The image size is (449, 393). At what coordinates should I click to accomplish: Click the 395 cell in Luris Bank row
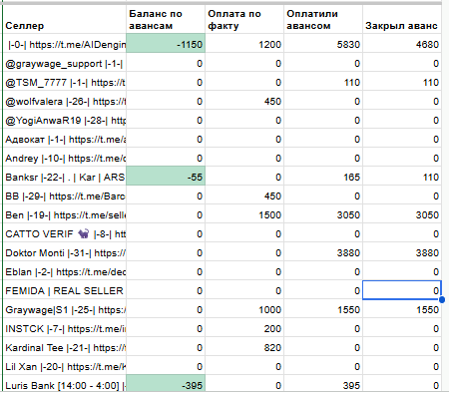pyautogui.click(x=323, y=383)
